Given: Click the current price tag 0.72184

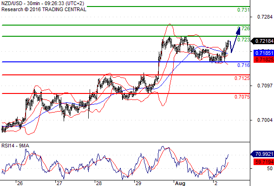Looking at the screenshot, I should coord(262,41).
